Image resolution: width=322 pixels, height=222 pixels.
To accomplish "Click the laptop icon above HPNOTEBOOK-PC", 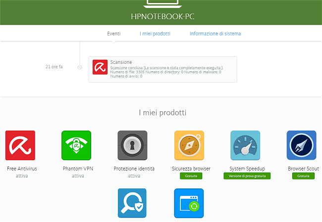I will pos(162,3).
